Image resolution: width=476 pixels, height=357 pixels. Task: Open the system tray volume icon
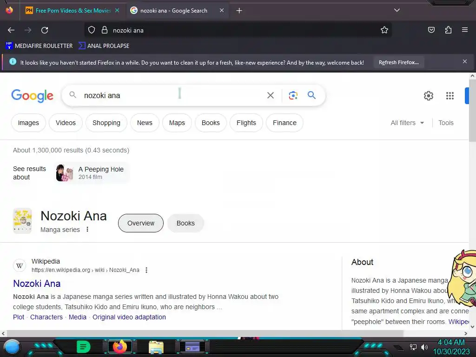(x=424, y=347)
